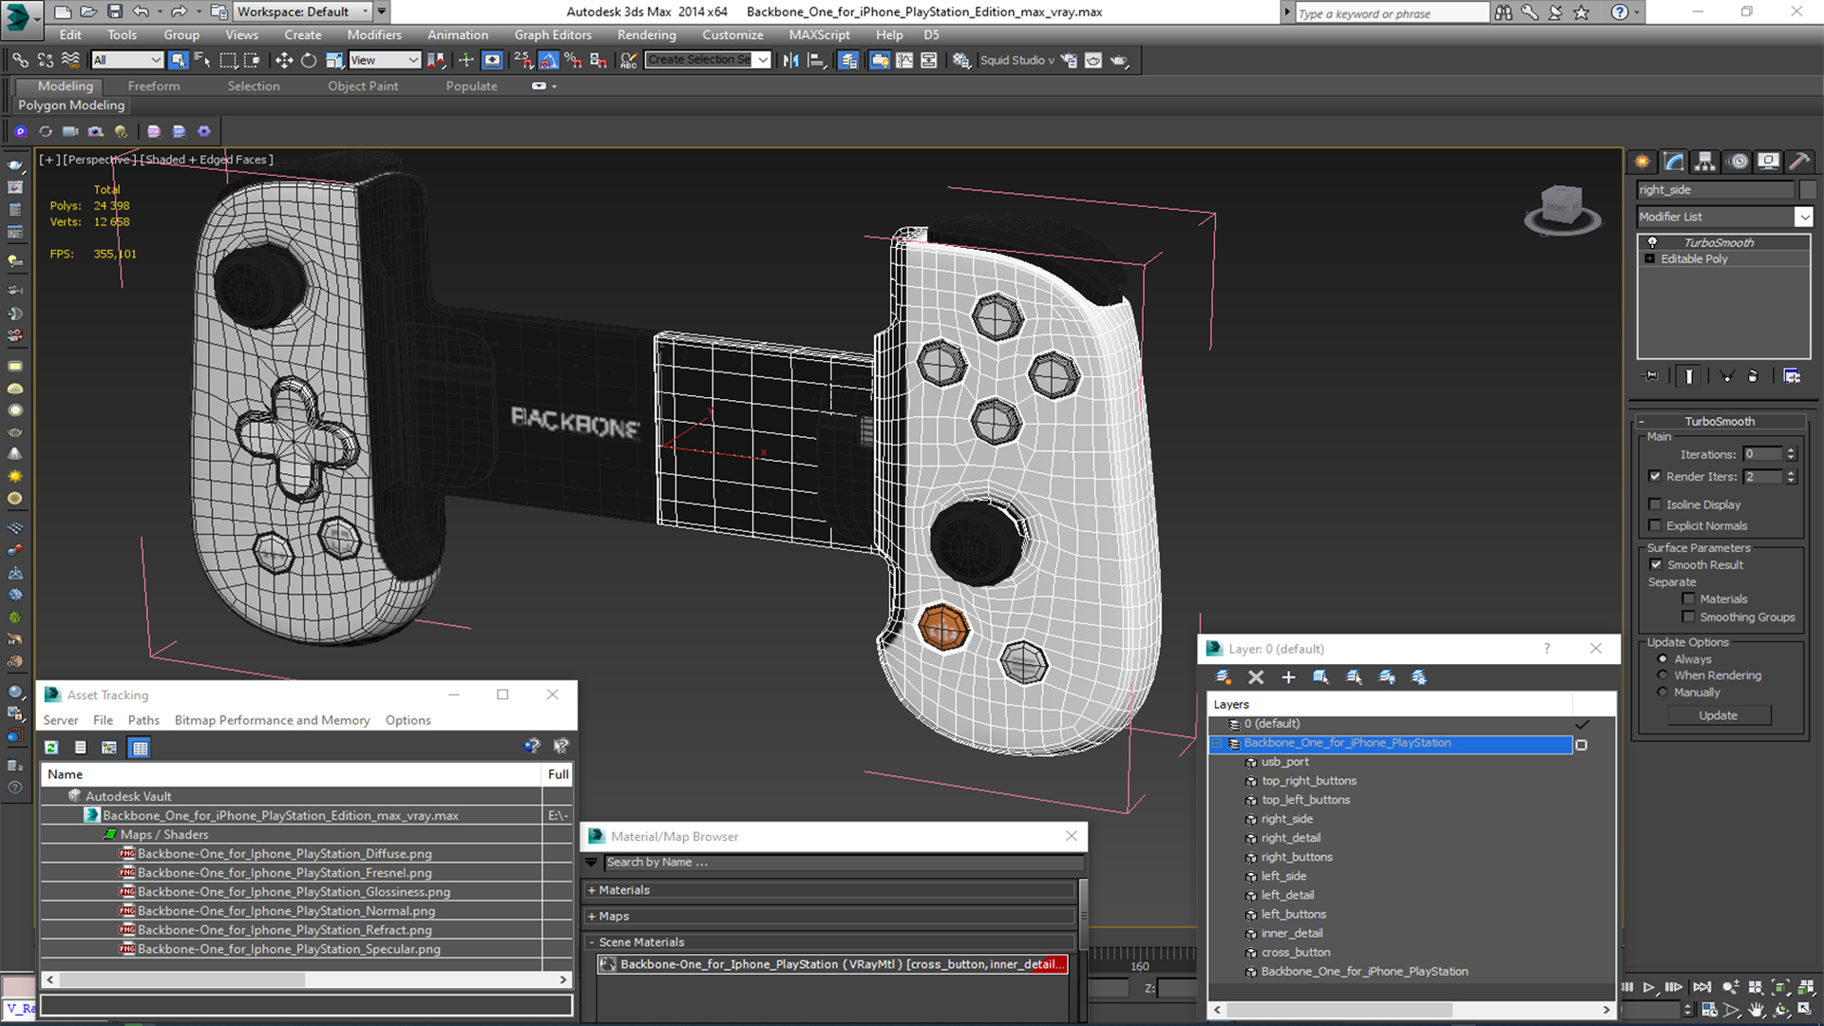Toggle TurboSmooth modifier lightbulb visibility
This screenshot has width=1824, height=1026.
(x=1652, y=242)
